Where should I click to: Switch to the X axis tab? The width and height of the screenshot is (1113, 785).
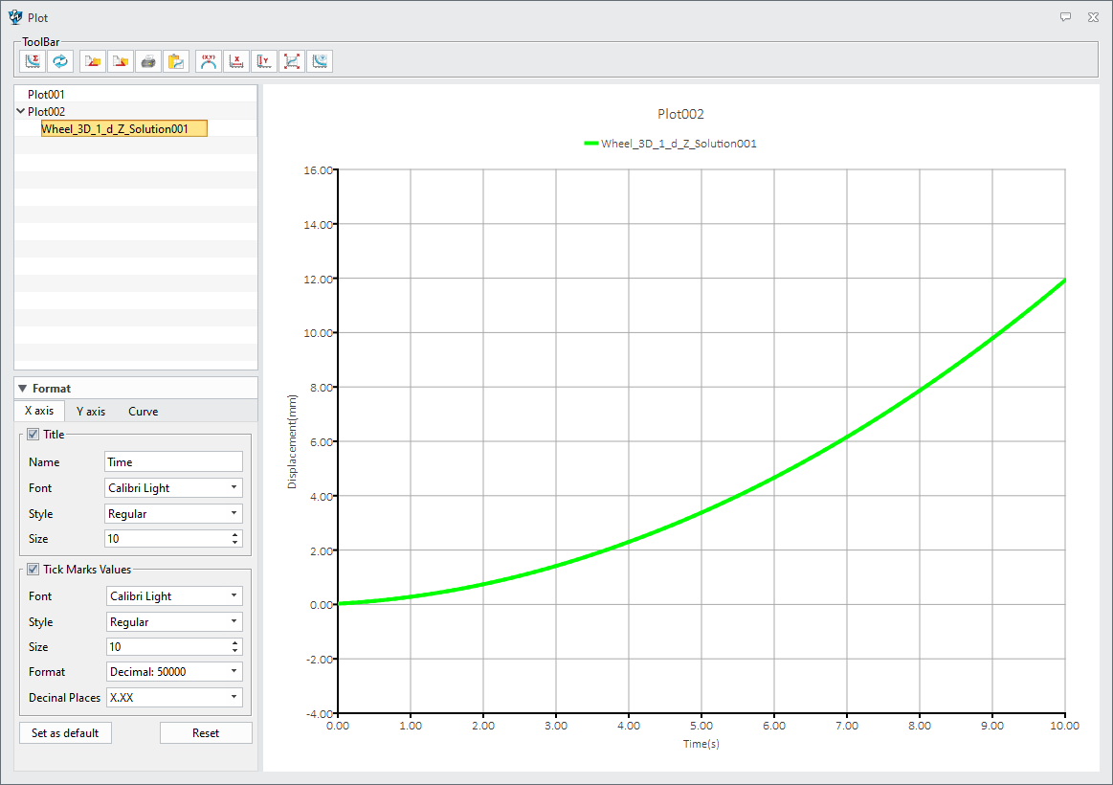tap(39, 411)
